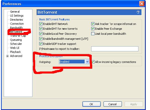Open the Queueing preferences page
The height and width of the screenshot is (110, 150).
click(x=16, y=40)
